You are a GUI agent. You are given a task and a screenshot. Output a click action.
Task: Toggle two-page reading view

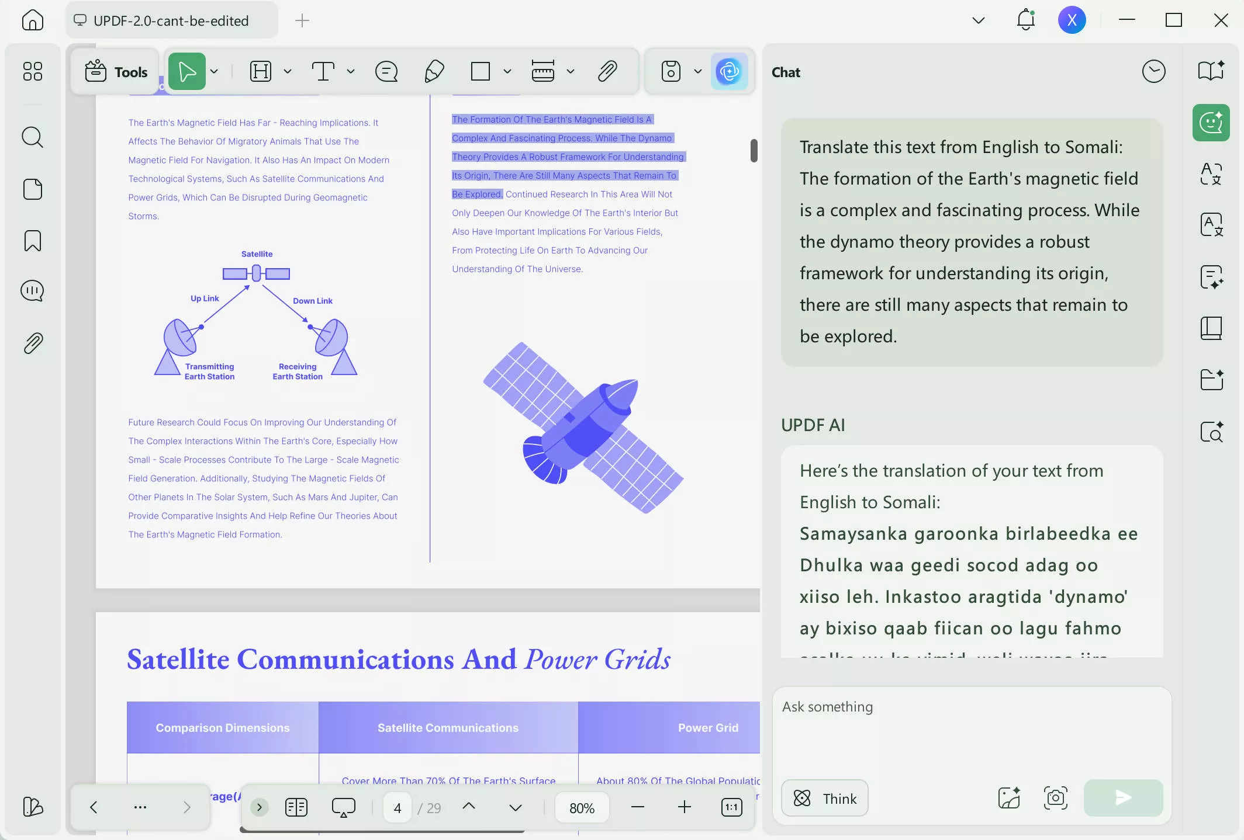(x=296, y=807)
